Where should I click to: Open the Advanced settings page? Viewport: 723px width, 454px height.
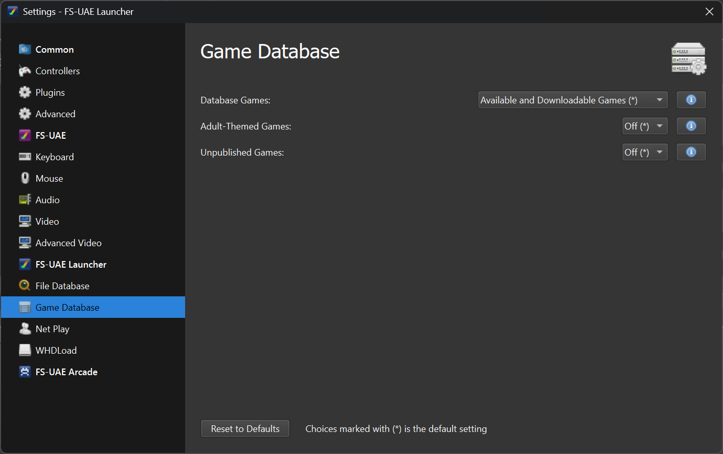click(93, 114)
